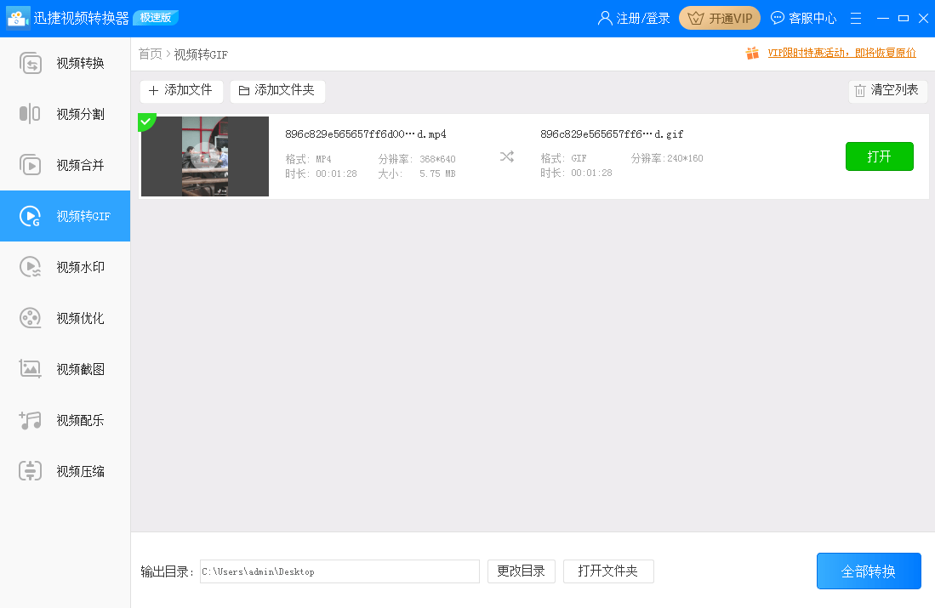Image resolution: width=935 pixels, height=608 pixels.
Task: Toggle the file selection checkmark
Action: tap(147, 122)
